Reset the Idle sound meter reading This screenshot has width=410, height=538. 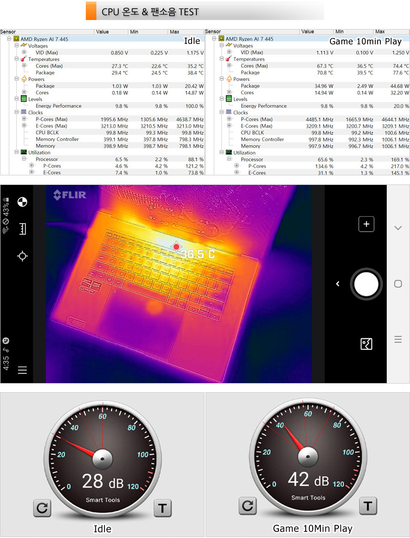tap(42, 508)
